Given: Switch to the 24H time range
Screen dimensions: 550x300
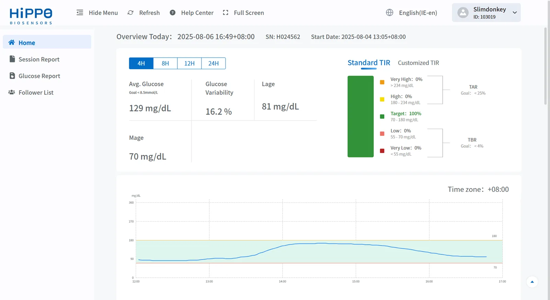Looking at the screenshot, I should point(213,63).
